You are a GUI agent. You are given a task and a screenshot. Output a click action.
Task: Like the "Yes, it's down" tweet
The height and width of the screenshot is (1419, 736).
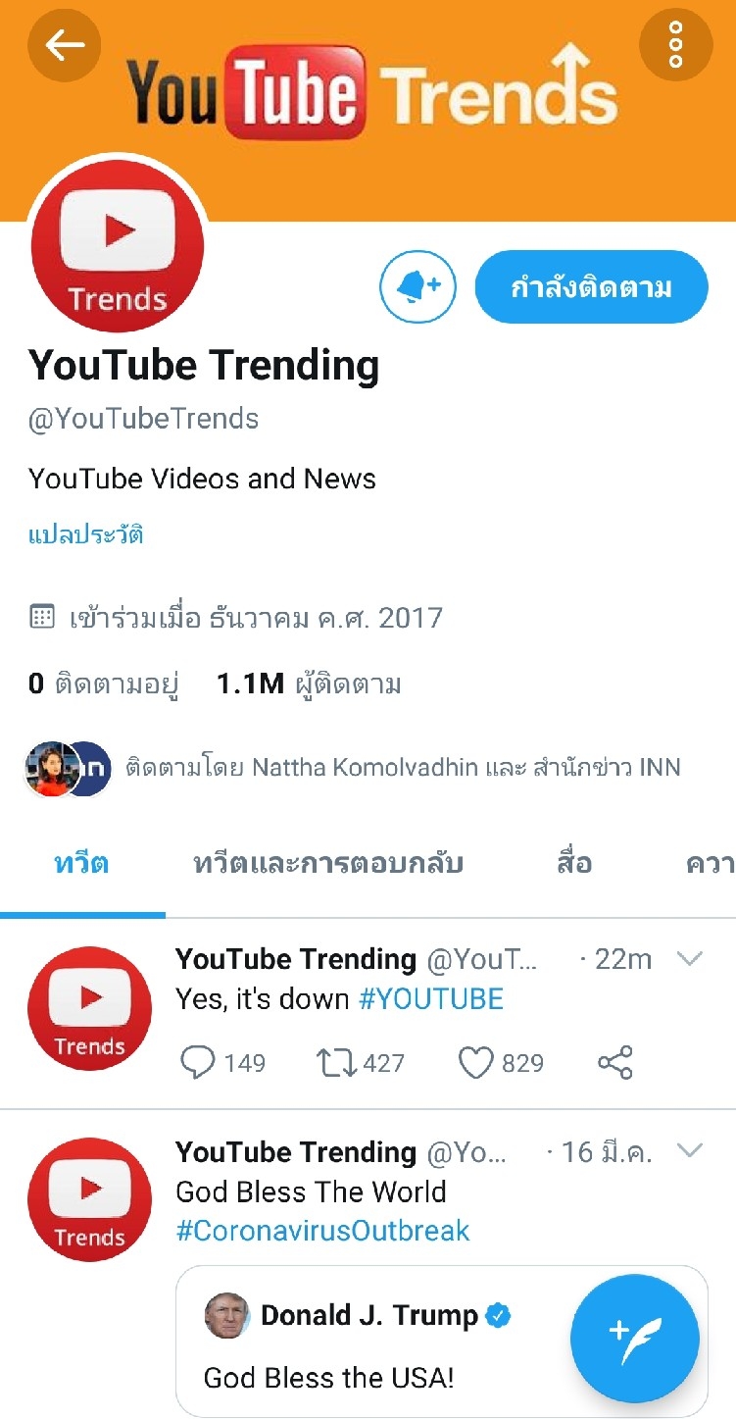click(x=477, y=1063)
